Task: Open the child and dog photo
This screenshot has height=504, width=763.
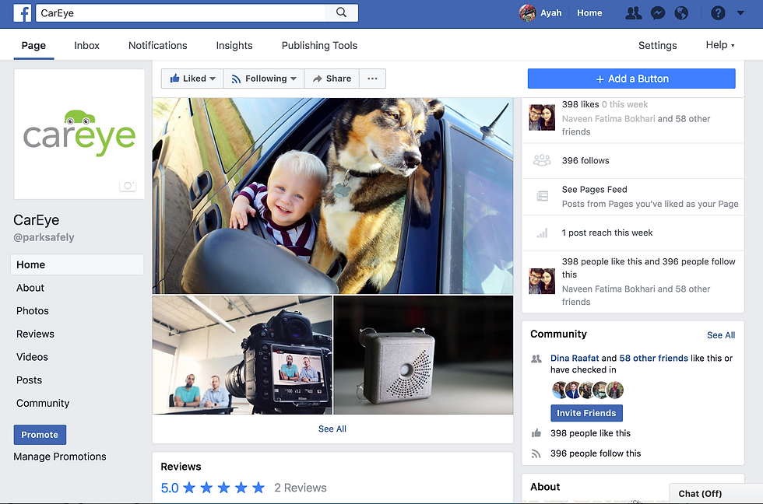Action: pyautogui.click(x=333, y=196)
